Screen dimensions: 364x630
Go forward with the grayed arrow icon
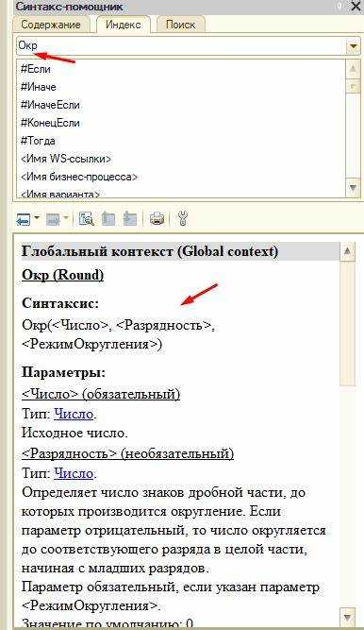53,219
